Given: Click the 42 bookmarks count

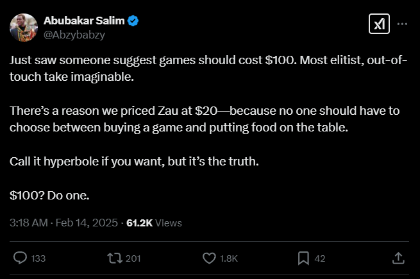Looking at the screenshot, I should click(320, 258).
